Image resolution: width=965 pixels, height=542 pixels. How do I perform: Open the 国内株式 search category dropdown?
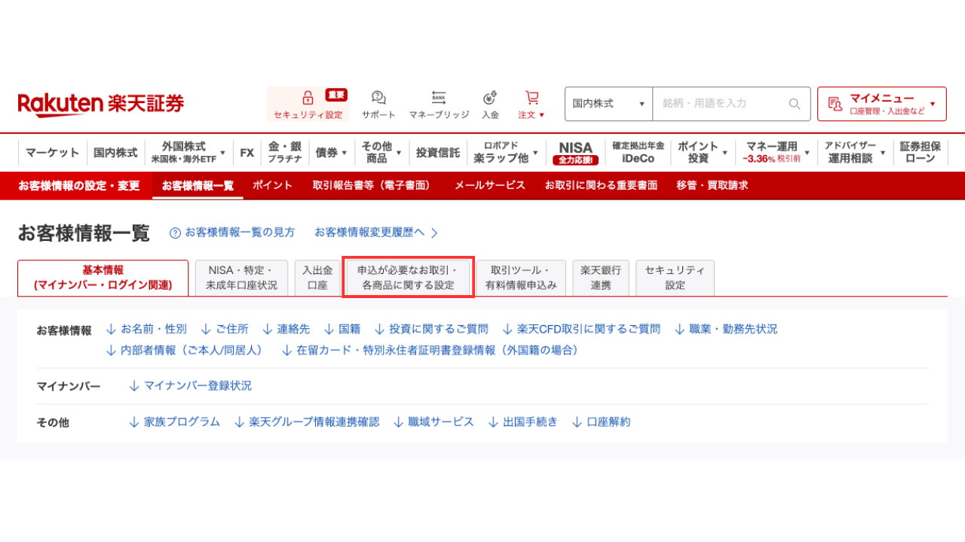[608, 104]
